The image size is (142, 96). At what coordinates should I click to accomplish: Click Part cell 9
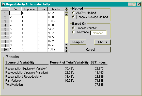coord(15,45)
